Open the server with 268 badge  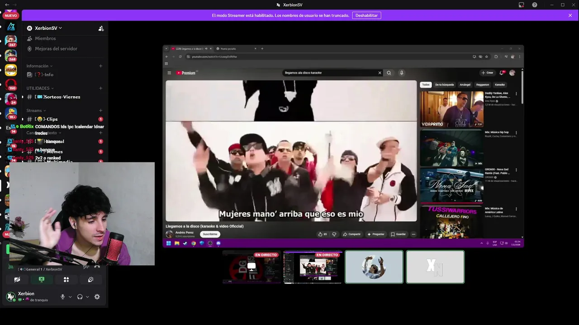point(11,56)
